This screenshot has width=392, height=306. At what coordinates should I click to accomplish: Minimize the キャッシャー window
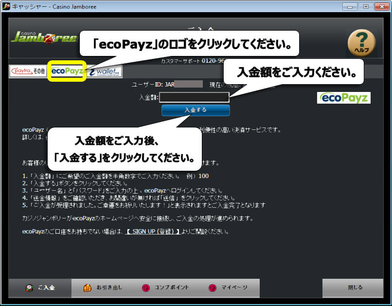tap(350, 7)
